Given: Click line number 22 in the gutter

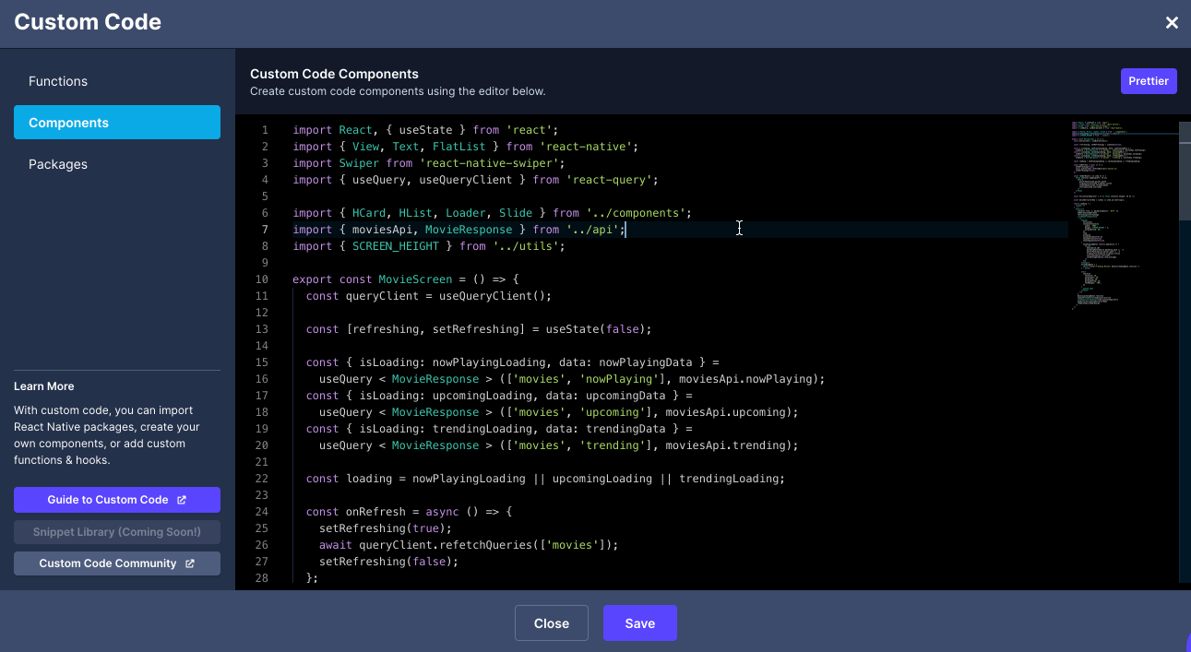Looking at the screenshot, I should 262,479.
